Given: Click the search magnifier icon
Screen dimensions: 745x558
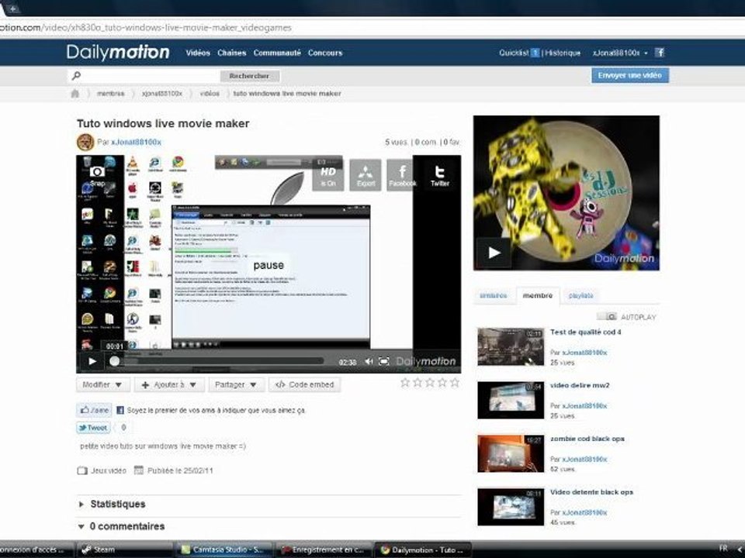Looking at the screenshot, I should click(x=76, y=75).
